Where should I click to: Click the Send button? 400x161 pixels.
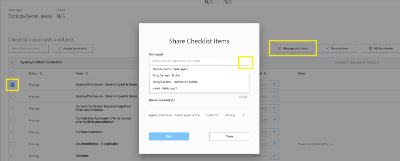click(x=169, y=136)
